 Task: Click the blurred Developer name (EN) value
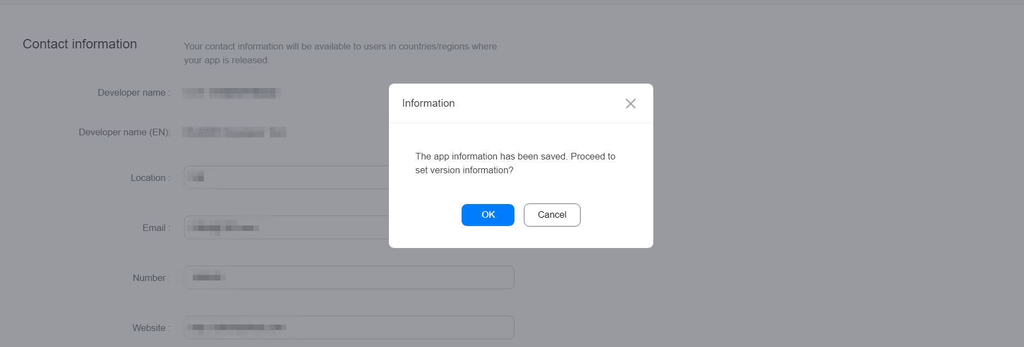235,132
